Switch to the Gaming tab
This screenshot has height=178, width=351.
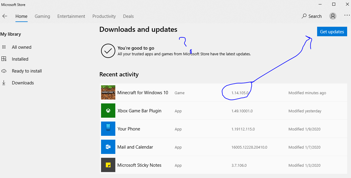coord(42,16)
